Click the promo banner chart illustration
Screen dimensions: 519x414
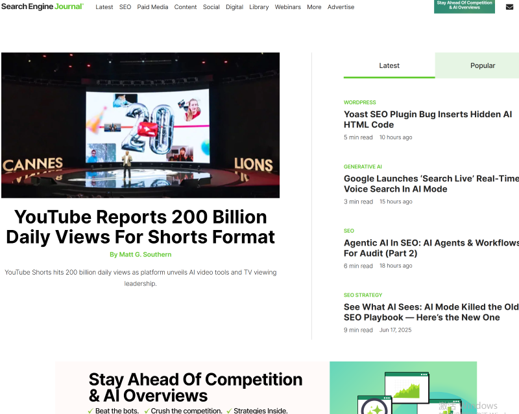pyautogui.click(x=403, y=387)
